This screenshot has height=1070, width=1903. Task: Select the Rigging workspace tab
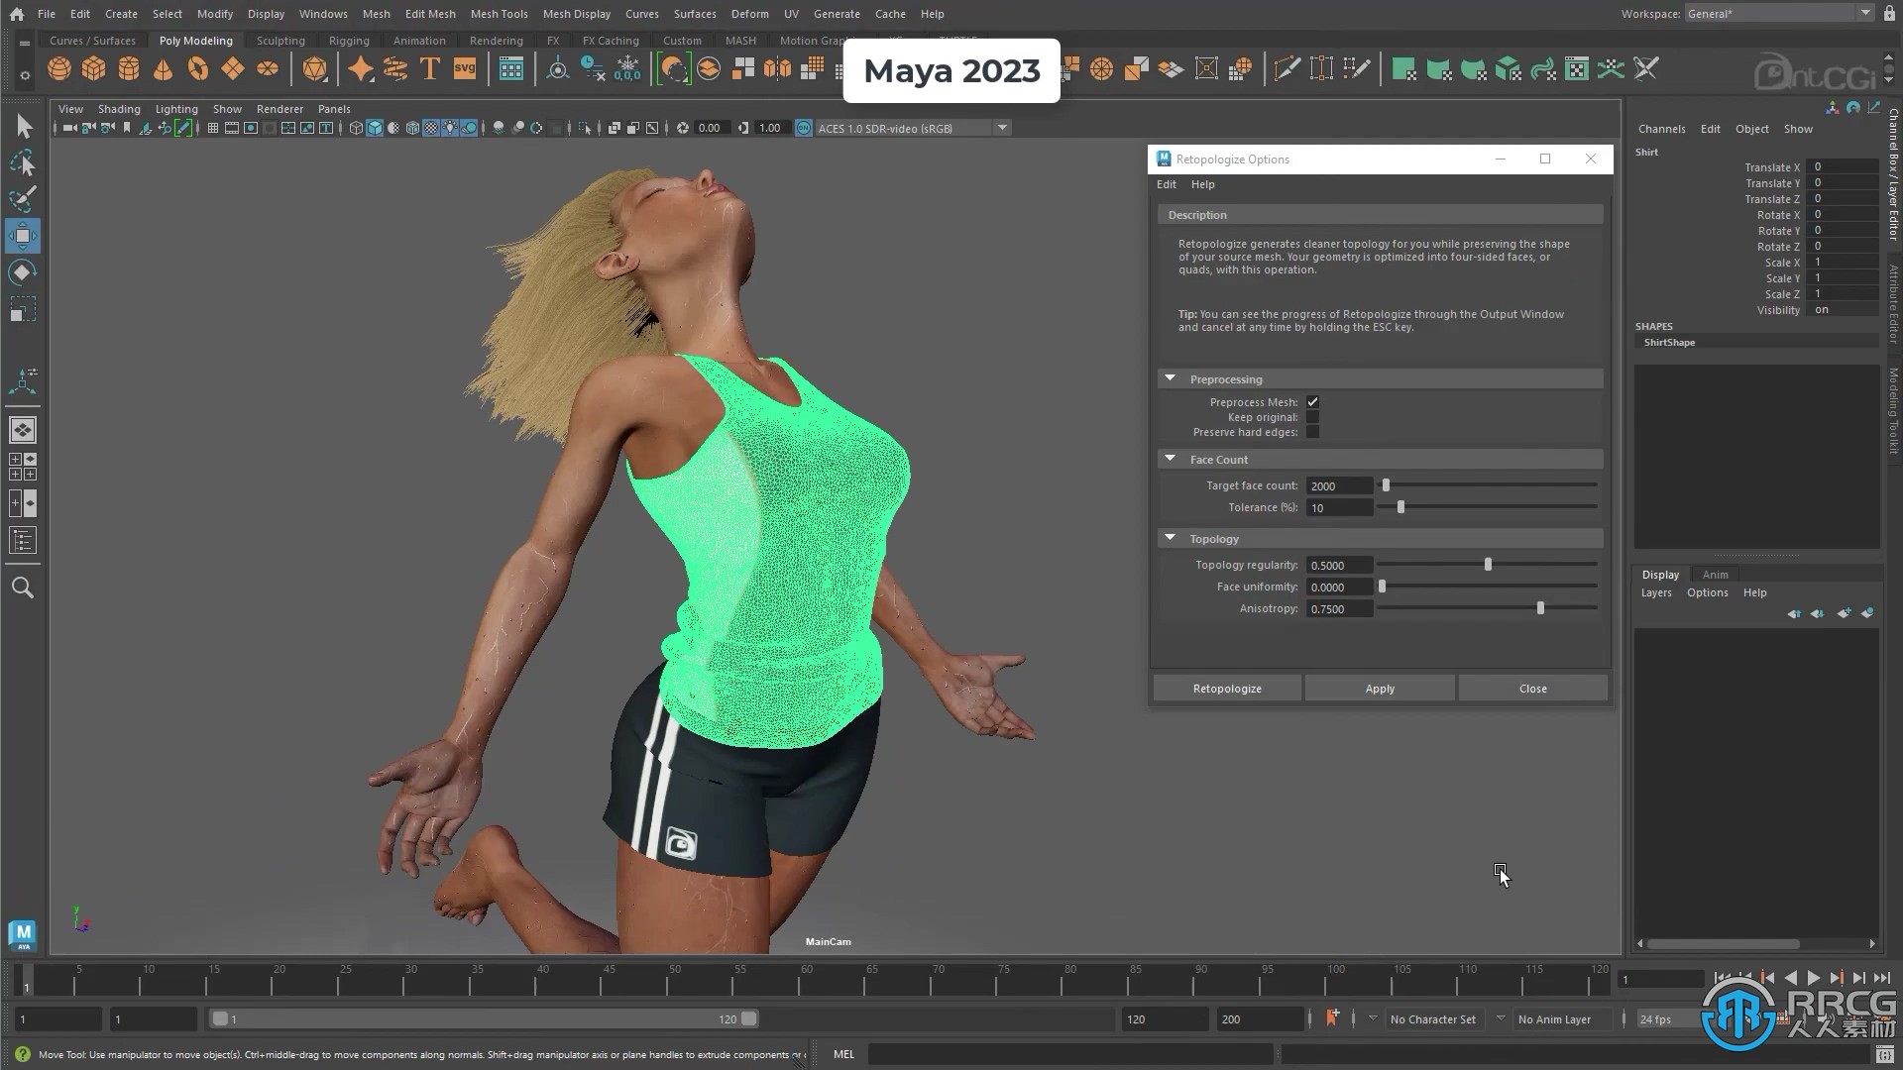point(348,40)
